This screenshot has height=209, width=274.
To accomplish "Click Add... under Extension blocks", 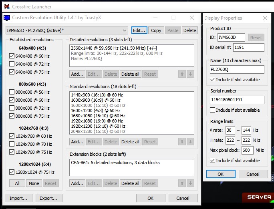I will pos(77,183).
